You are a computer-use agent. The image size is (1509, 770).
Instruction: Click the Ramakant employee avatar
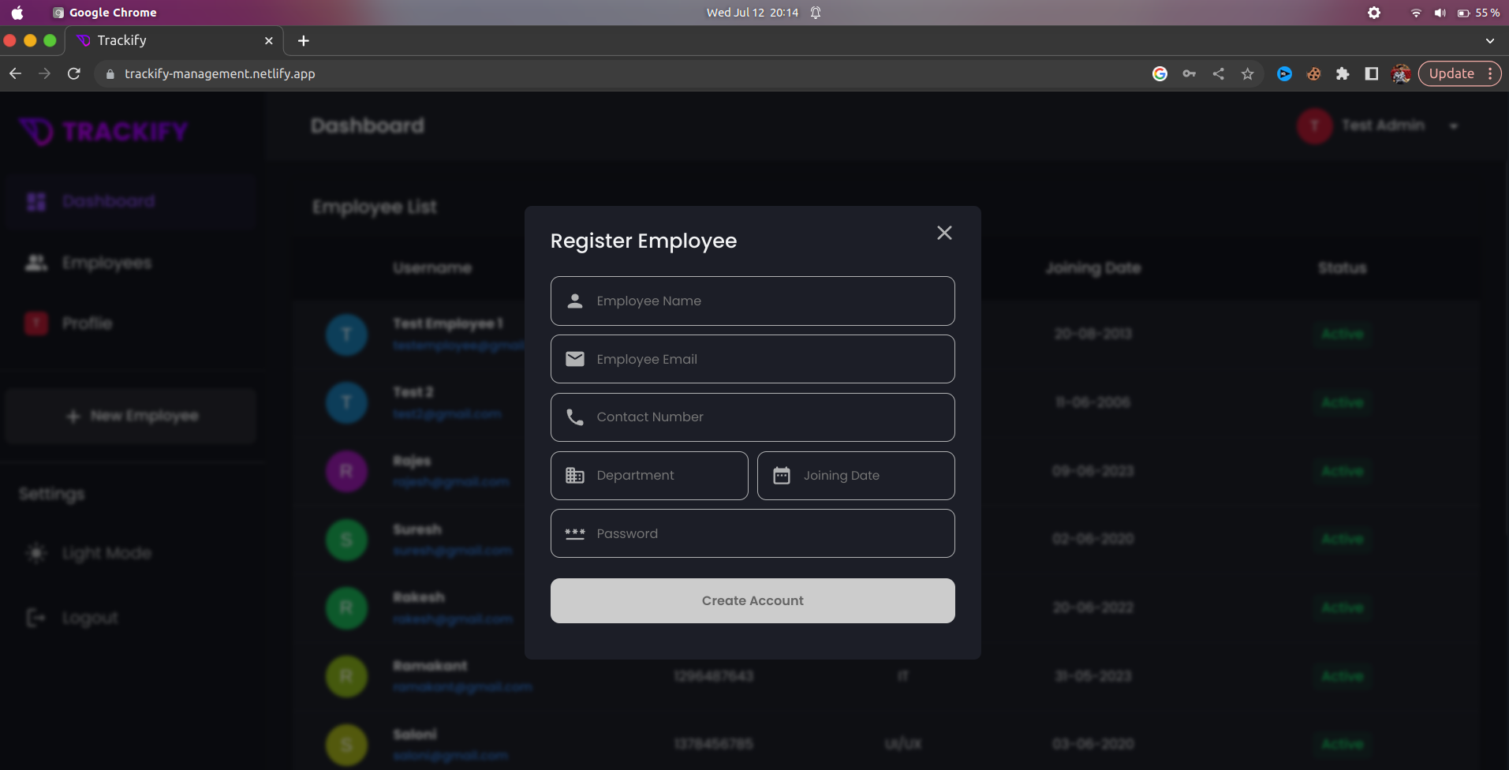click(346, 676)
